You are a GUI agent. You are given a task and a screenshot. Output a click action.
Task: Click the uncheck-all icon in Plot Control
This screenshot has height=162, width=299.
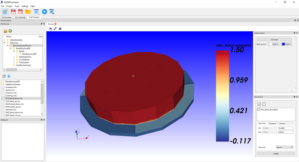pyautogui.click(x=264, y=104)
